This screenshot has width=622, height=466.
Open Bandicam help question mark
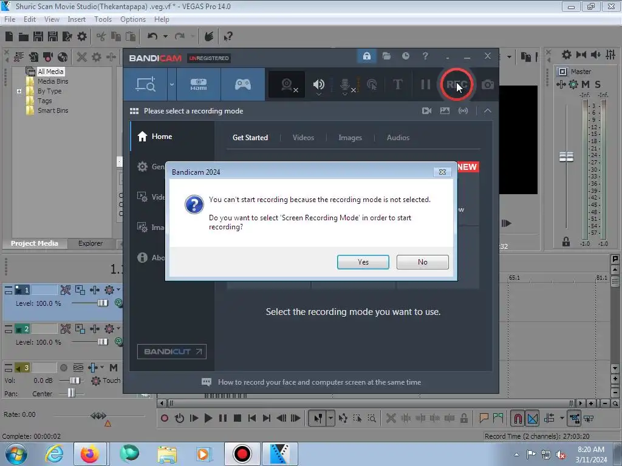coord(425,56)
